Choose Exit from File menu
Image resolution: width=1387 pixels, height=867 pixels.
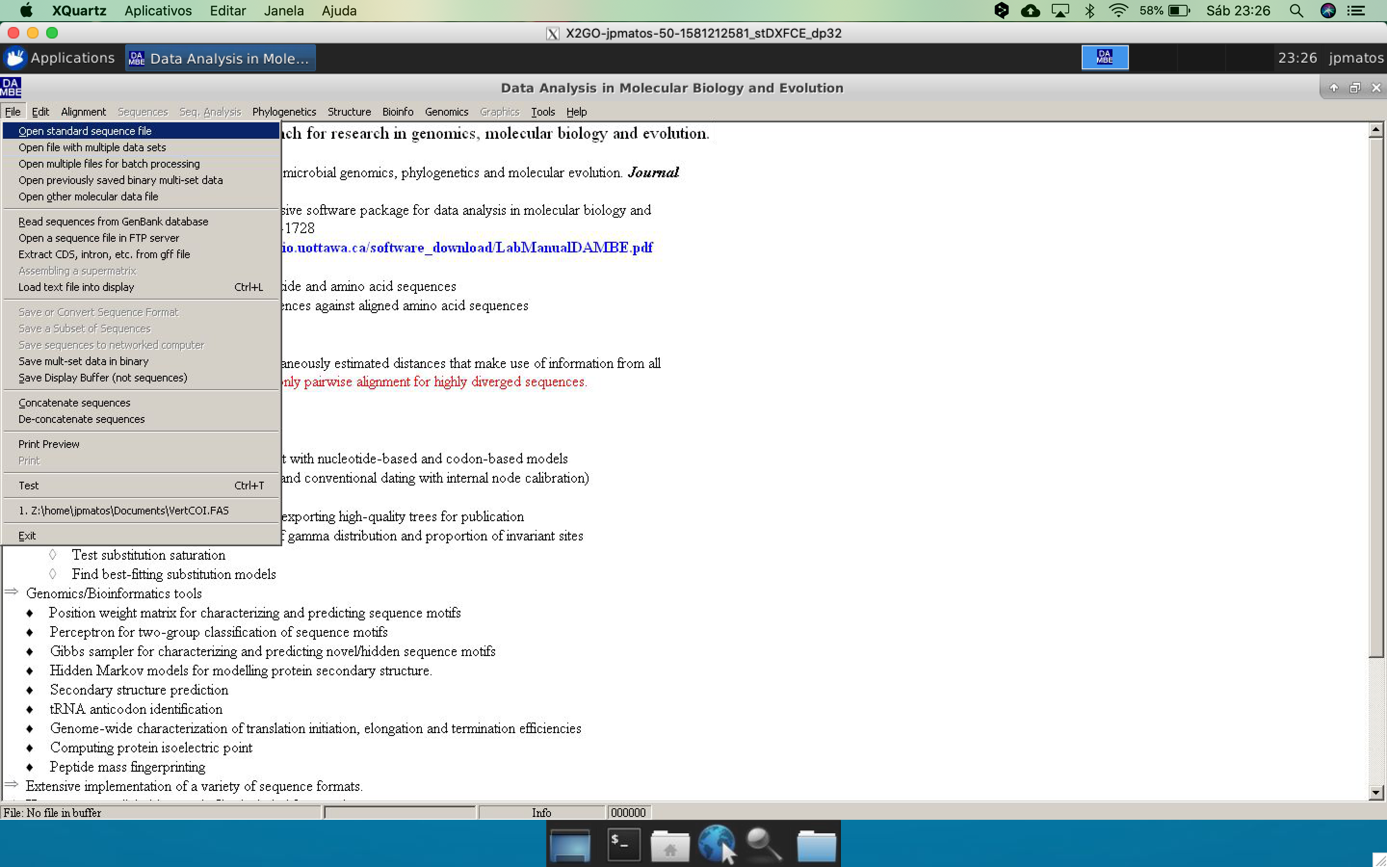(x=27, y=536)
